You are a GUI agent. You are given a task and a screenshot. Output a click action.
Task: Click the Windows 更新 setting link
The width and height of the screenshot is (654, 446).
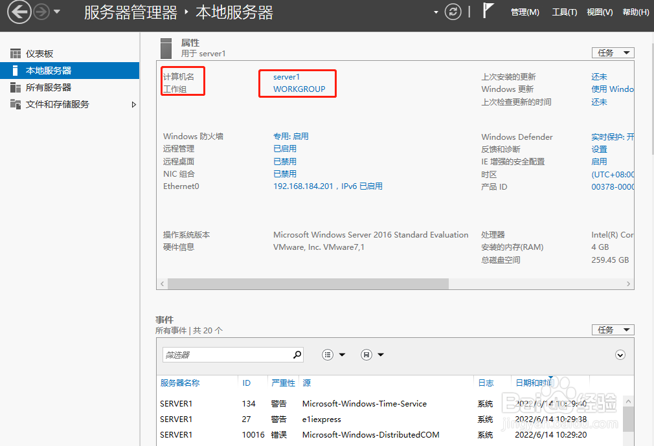coord(613,89)
